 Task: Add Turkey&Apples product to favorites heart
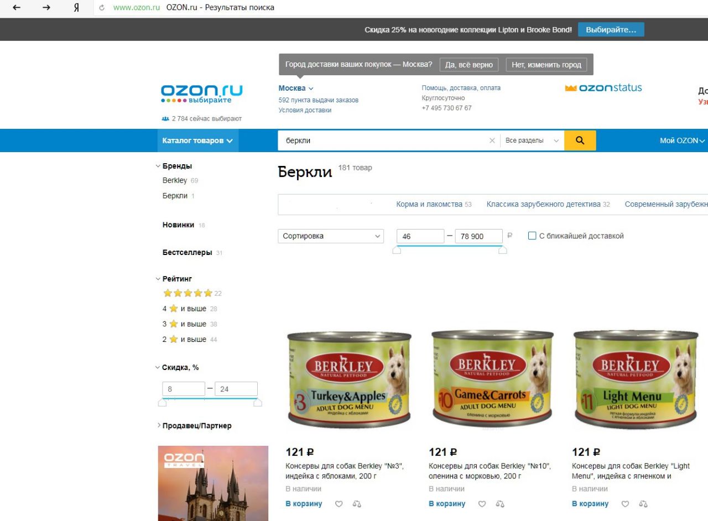339,504
